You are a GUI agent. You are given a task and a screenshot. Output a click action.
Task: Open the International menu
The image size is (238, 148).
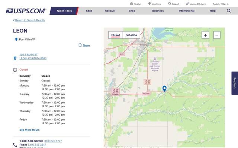click(x=187, y=11)
